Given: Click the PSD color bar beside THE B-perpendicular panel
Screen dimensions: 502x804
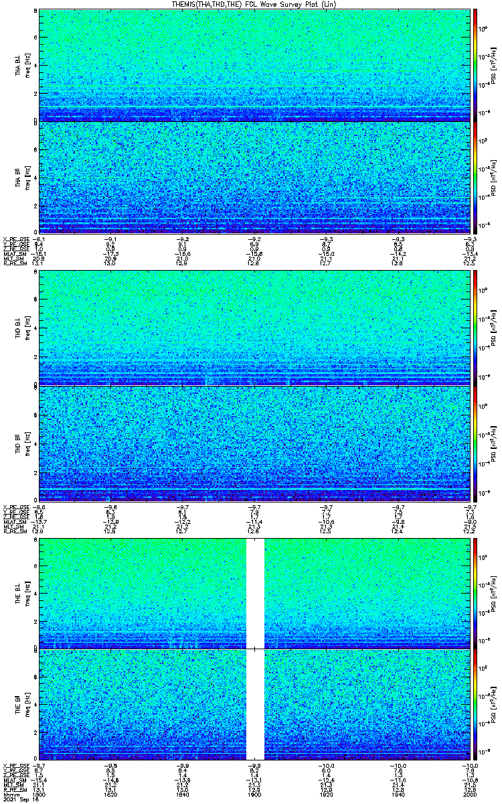Looking at the screenshot, I should coord(475,593).
